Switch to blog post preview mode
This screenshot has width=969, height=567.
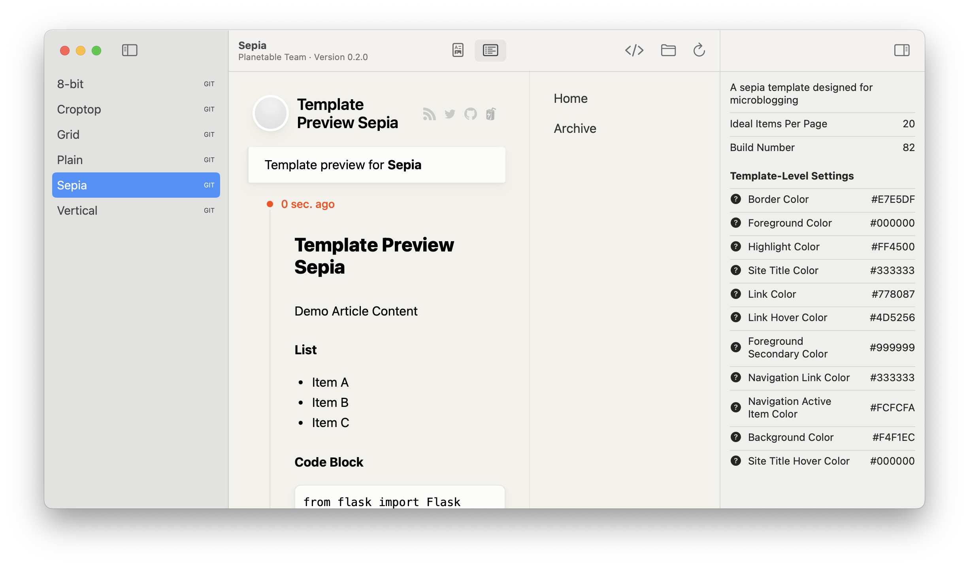pos(458,50)
